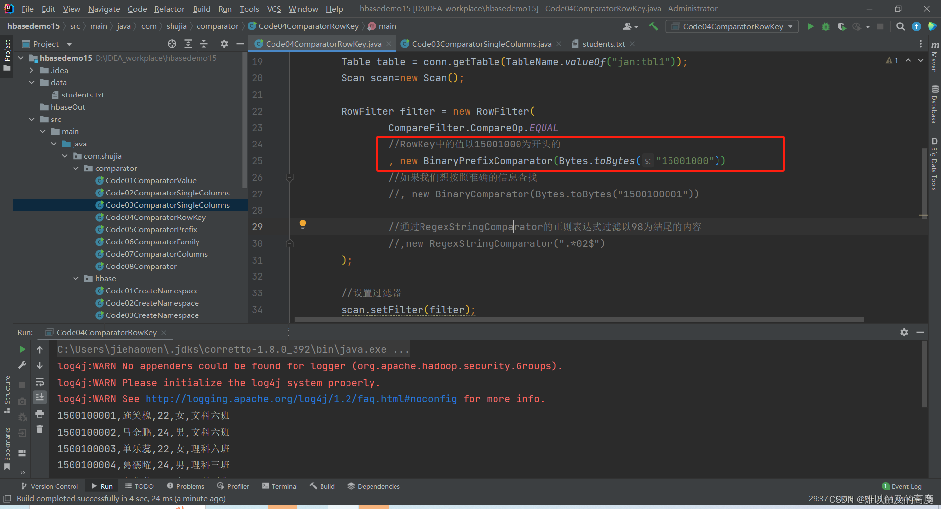Open Maven side panel
This screenshot has height=509, width=941.
(935, 58)
